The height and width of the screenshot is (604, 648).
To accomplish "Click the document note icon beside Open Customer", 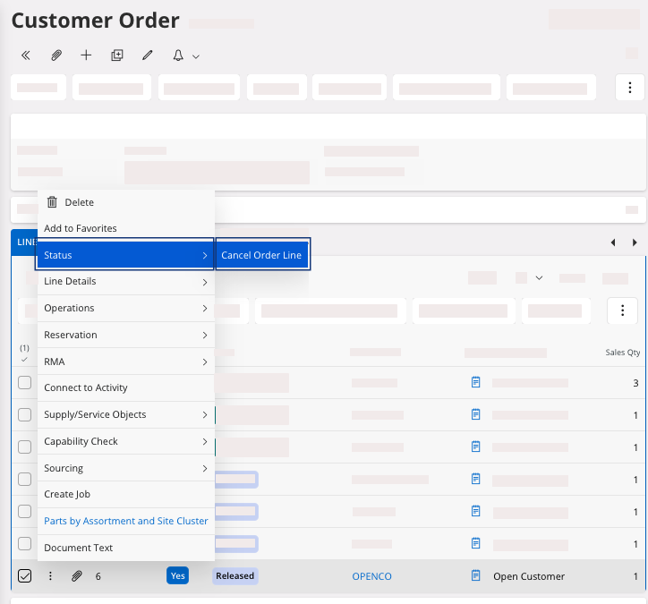I will [x=476, y=576].
